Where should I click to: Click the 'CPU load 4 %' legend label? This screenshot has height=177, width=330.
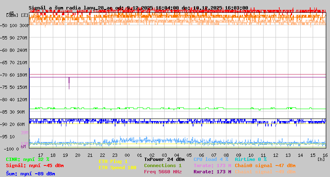pyautogui.click(x=211, y=159)
